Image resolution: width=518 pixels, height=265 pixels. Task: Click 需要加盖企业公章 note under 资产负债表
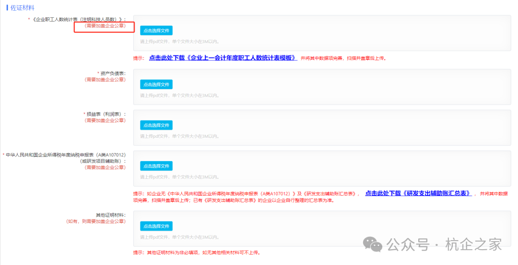[x=105, y=80]
